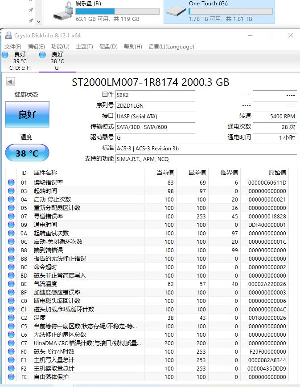Viewport: 300px width, 387px height.
Task: Click raw value 000000018828
Action: [267, 217]
